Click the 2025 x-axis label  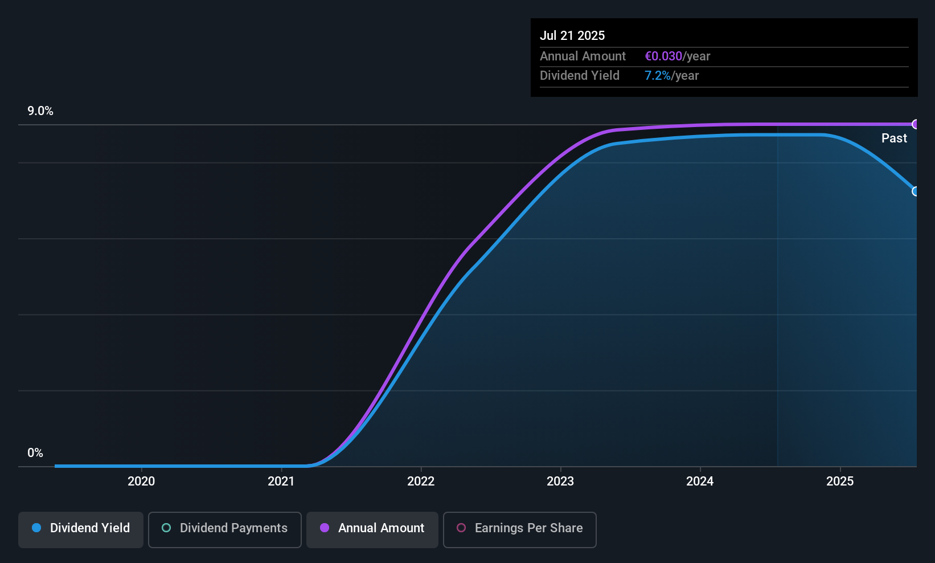coord(840,482)
